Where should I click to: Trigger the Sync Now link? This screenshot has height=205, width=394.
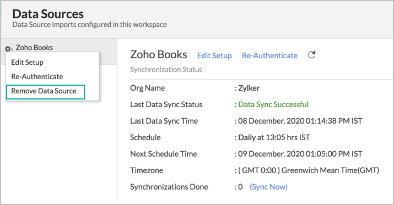click(268, 187)
